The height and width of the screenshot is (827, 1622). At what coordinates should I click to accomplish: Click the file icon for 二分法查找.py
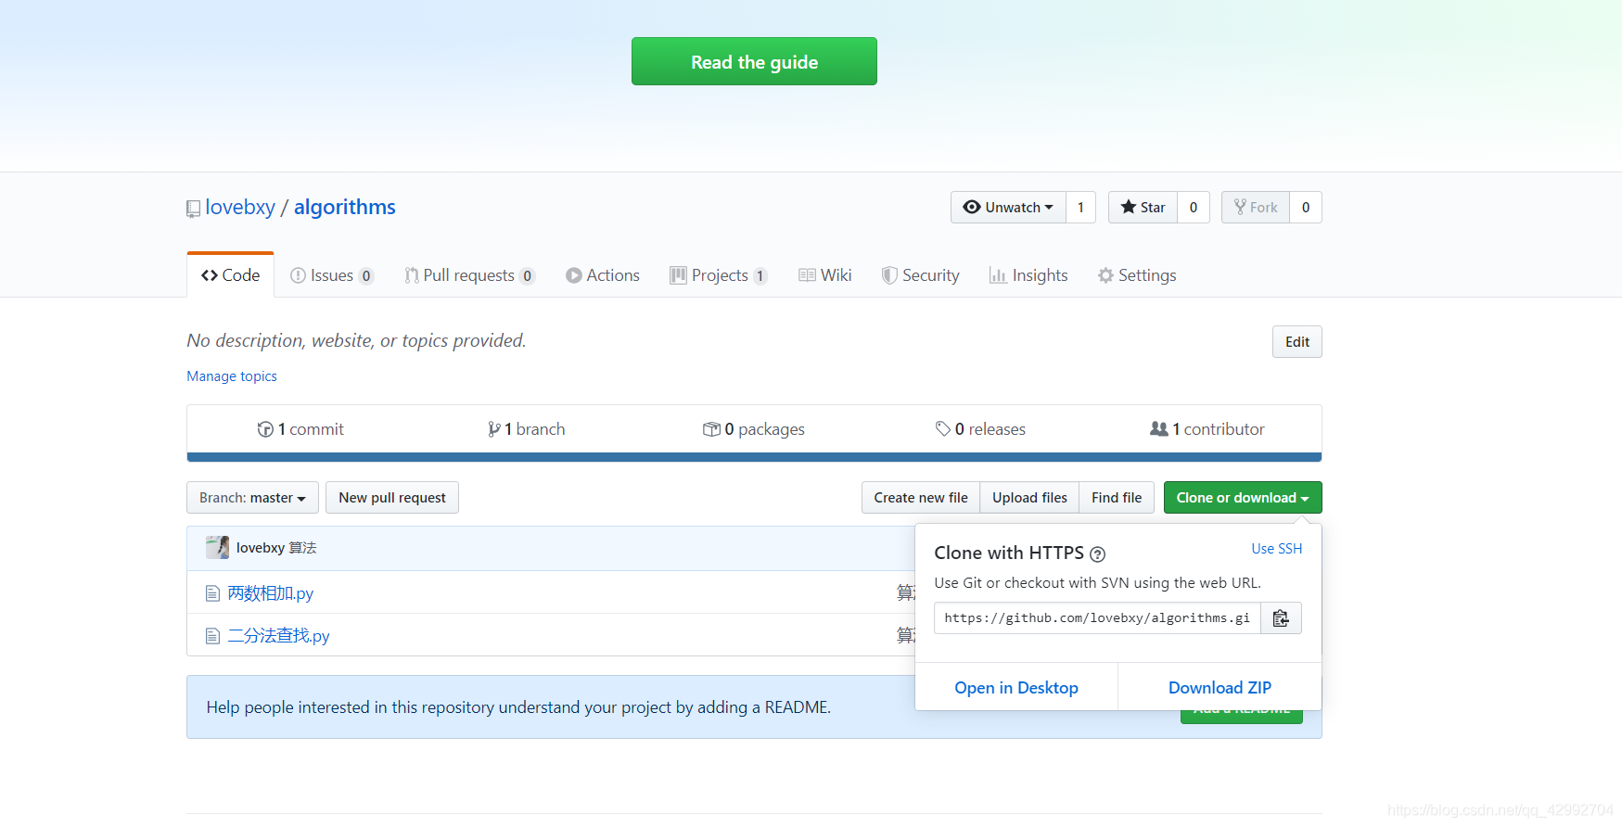point(212,636)
